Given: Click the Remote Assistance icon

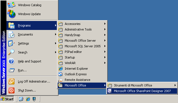Looking at the screenshot, I should tap(60, 80).
